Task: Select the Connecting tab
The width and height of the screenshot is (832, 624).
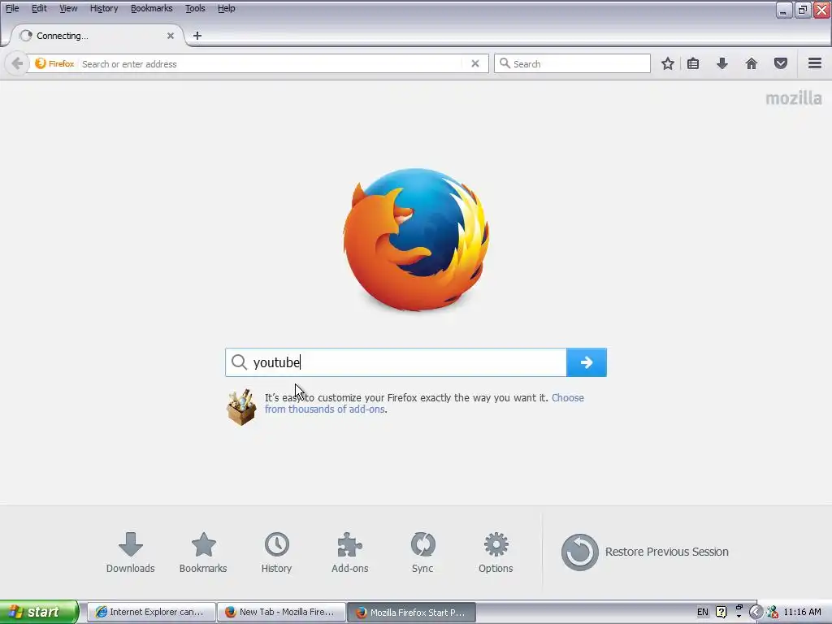Action: (96, 36)
